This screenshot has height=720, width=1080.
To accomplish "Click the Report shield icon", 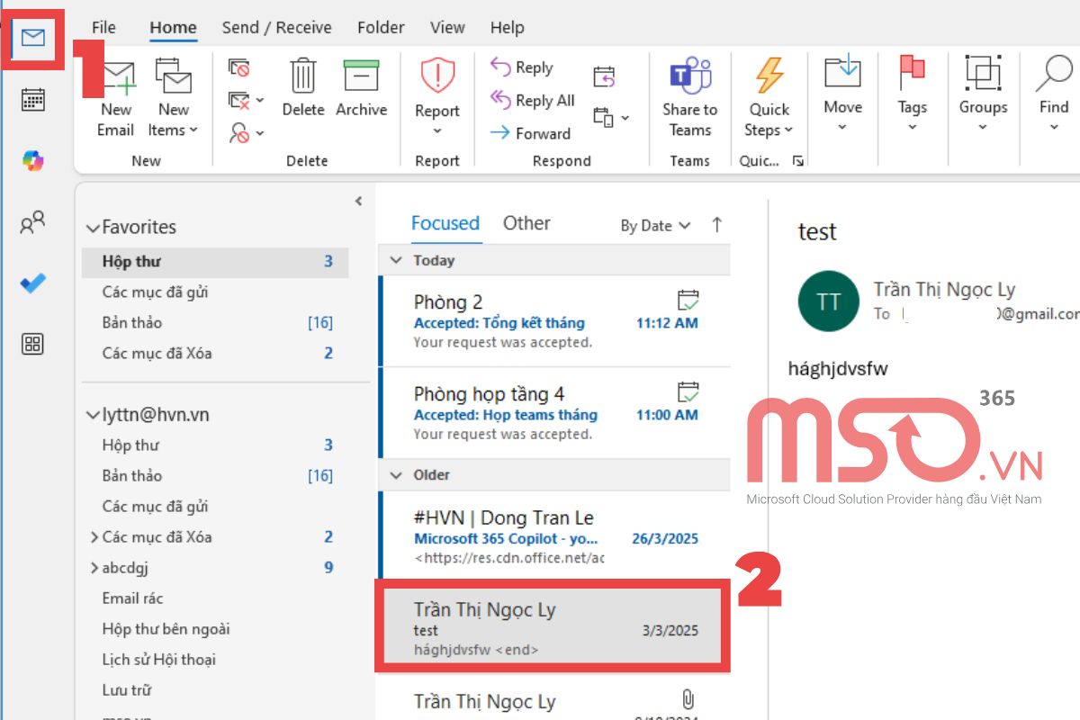I will coord(437,76).
